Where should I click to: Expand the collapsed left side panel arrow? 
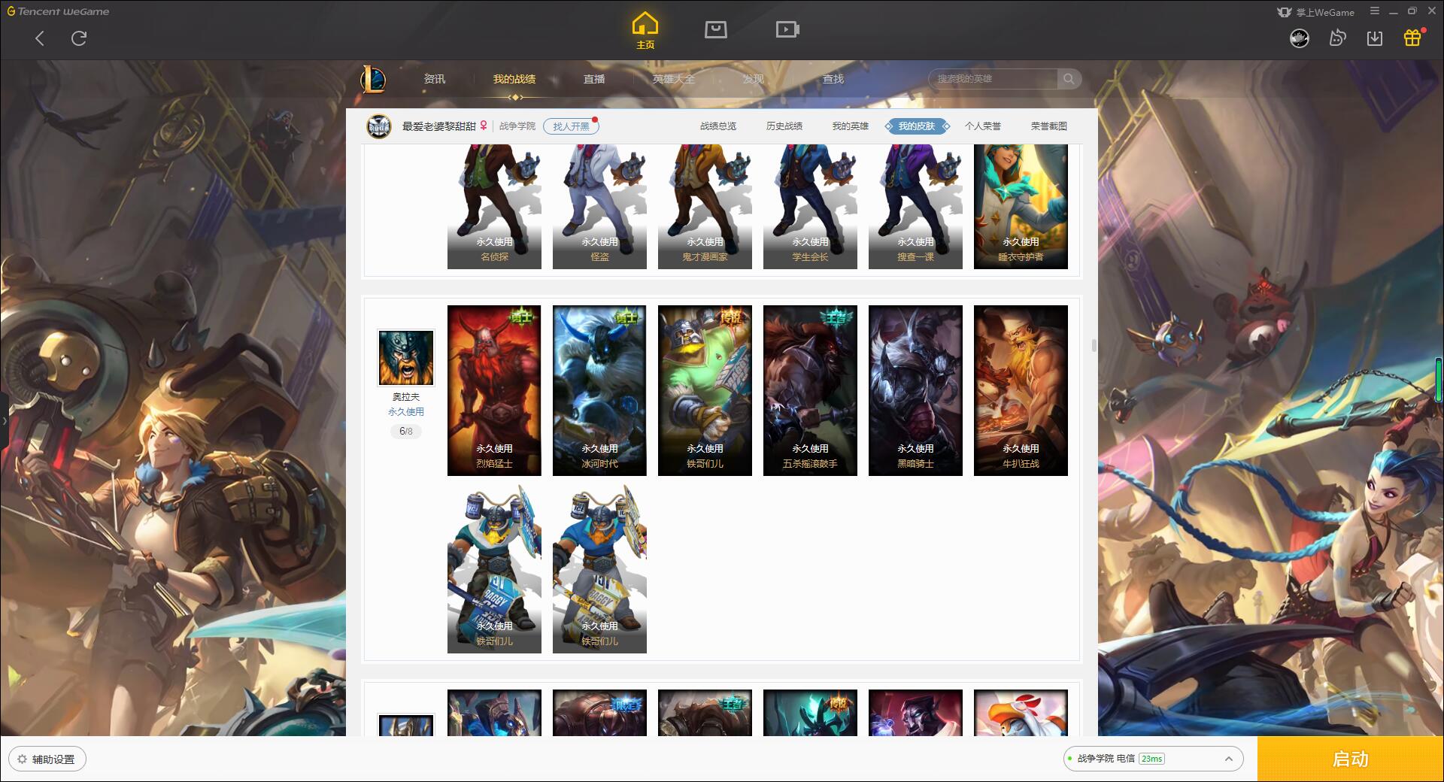click(4, 421)
